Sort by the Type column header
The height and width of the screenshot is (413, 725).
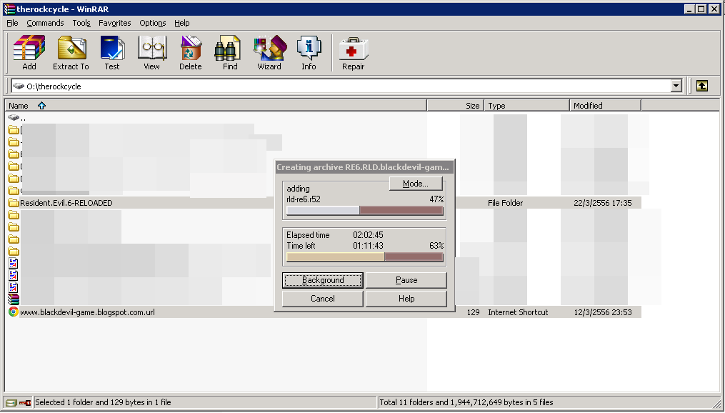pos(526,106)
